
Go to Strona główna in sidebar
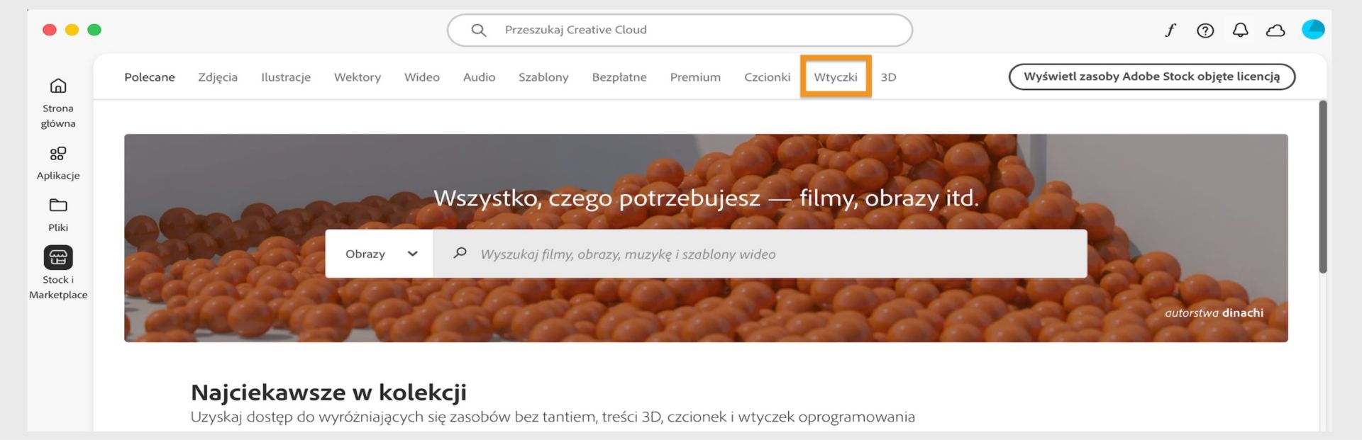(58, 103)
